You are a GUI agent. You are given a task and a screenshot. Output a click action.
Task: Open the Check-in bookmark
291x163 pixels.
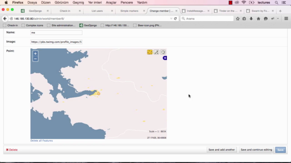(x=10, y=25)
